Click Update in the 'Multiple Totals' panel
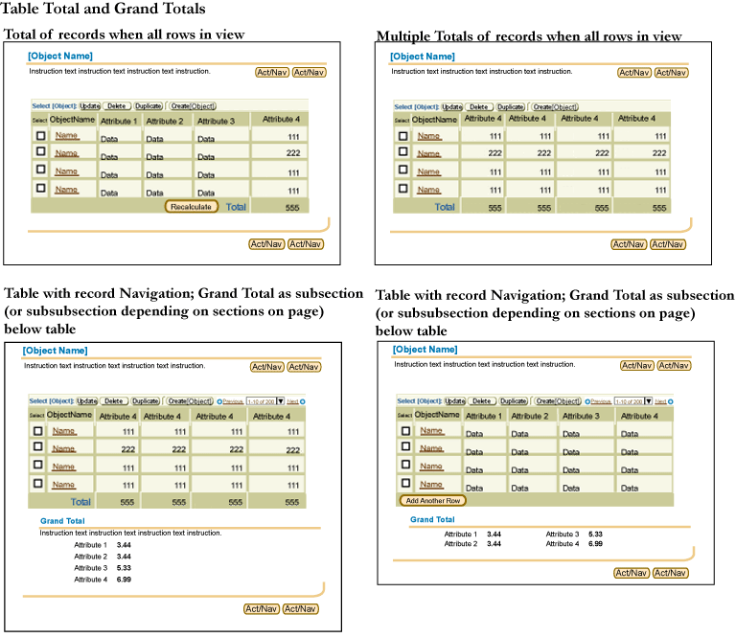 (452, 107)
